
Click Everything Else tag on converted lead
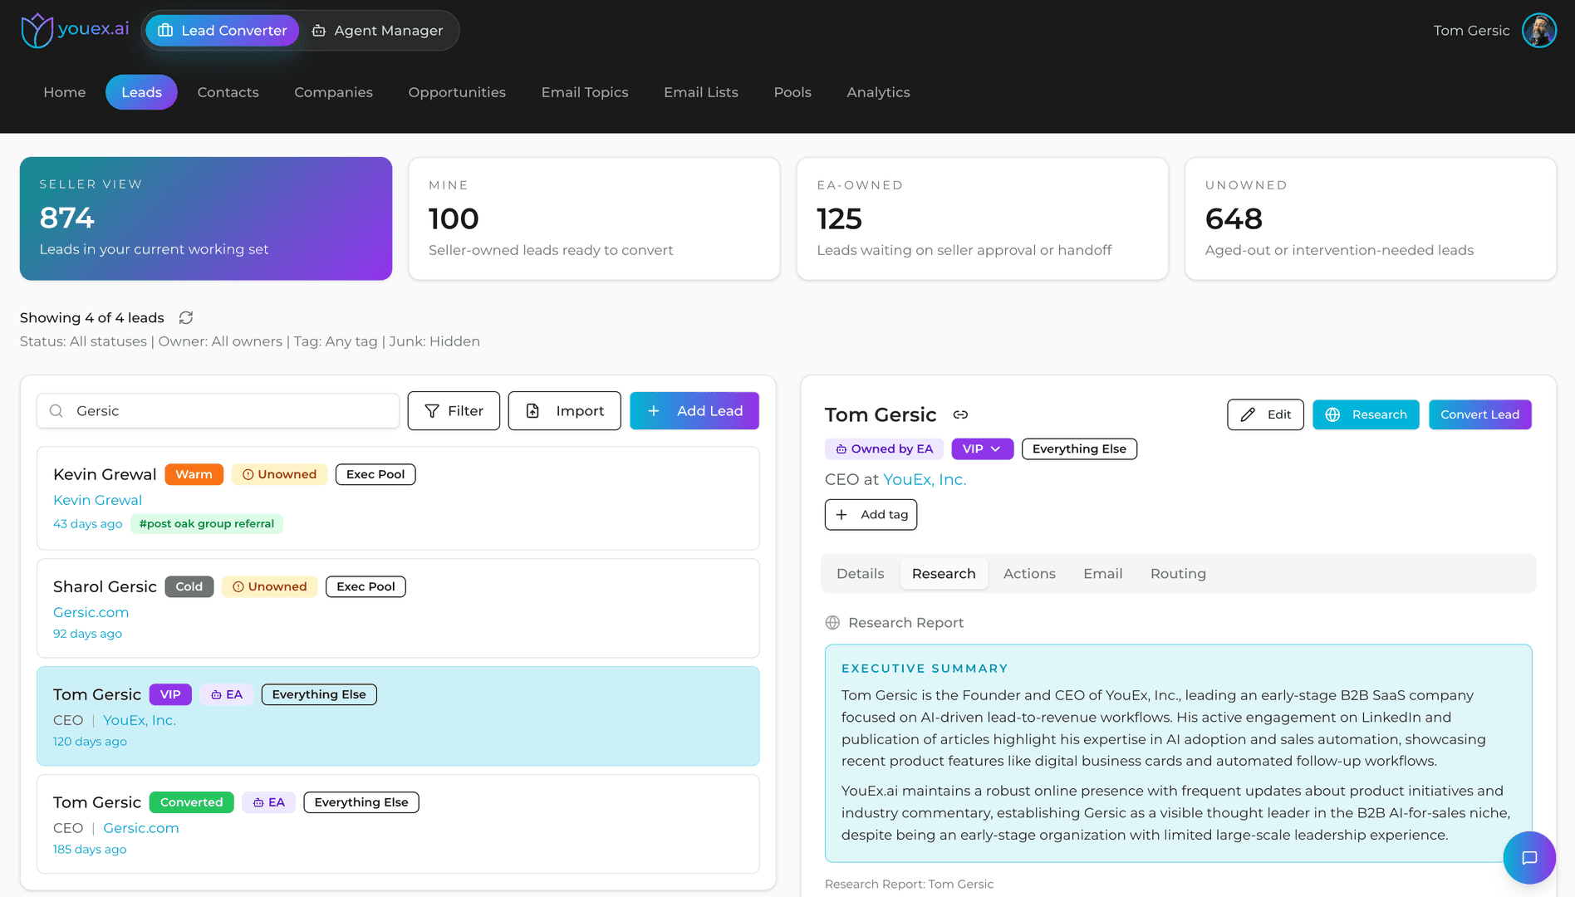[361, 802]
